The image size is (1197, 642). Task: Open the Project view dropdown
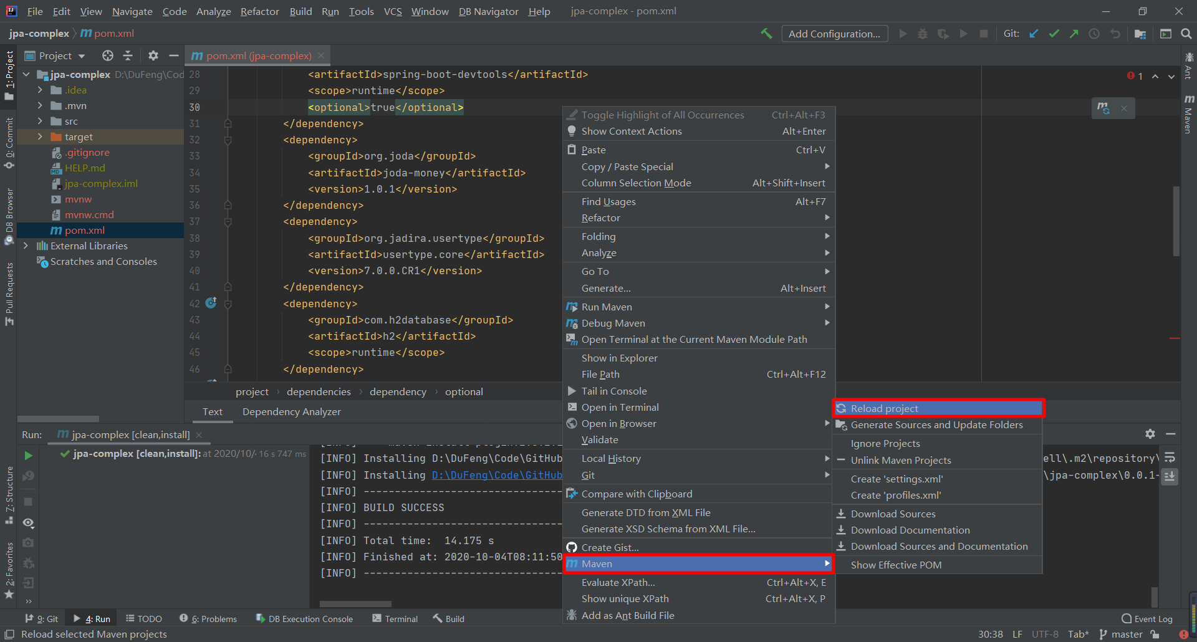coord(55,55)
